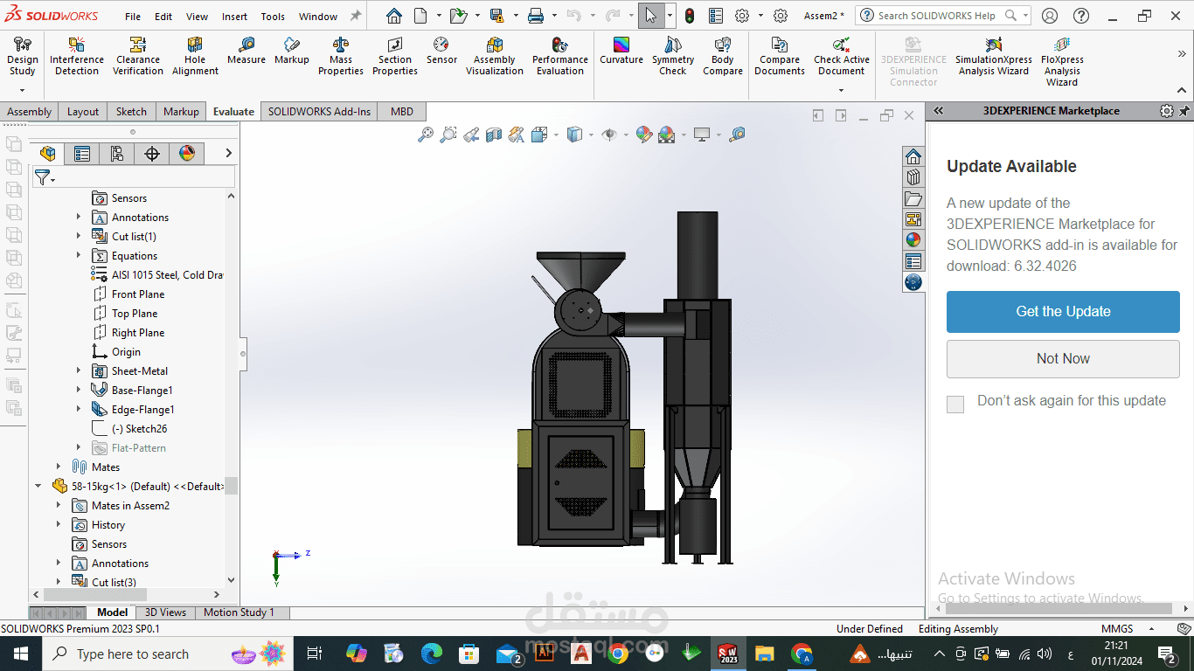
Task: Open the Design Study tool
Action: [23, 56]
